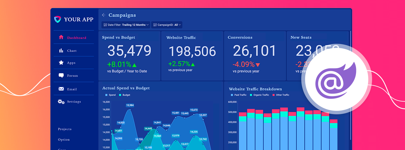Click the Apps star icon
The image size is (405, 150).
pos(61,62)
